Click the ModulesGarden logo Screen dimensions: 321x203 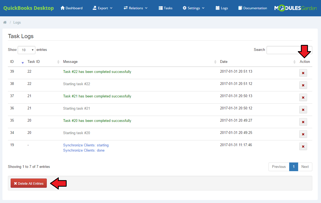295,8
